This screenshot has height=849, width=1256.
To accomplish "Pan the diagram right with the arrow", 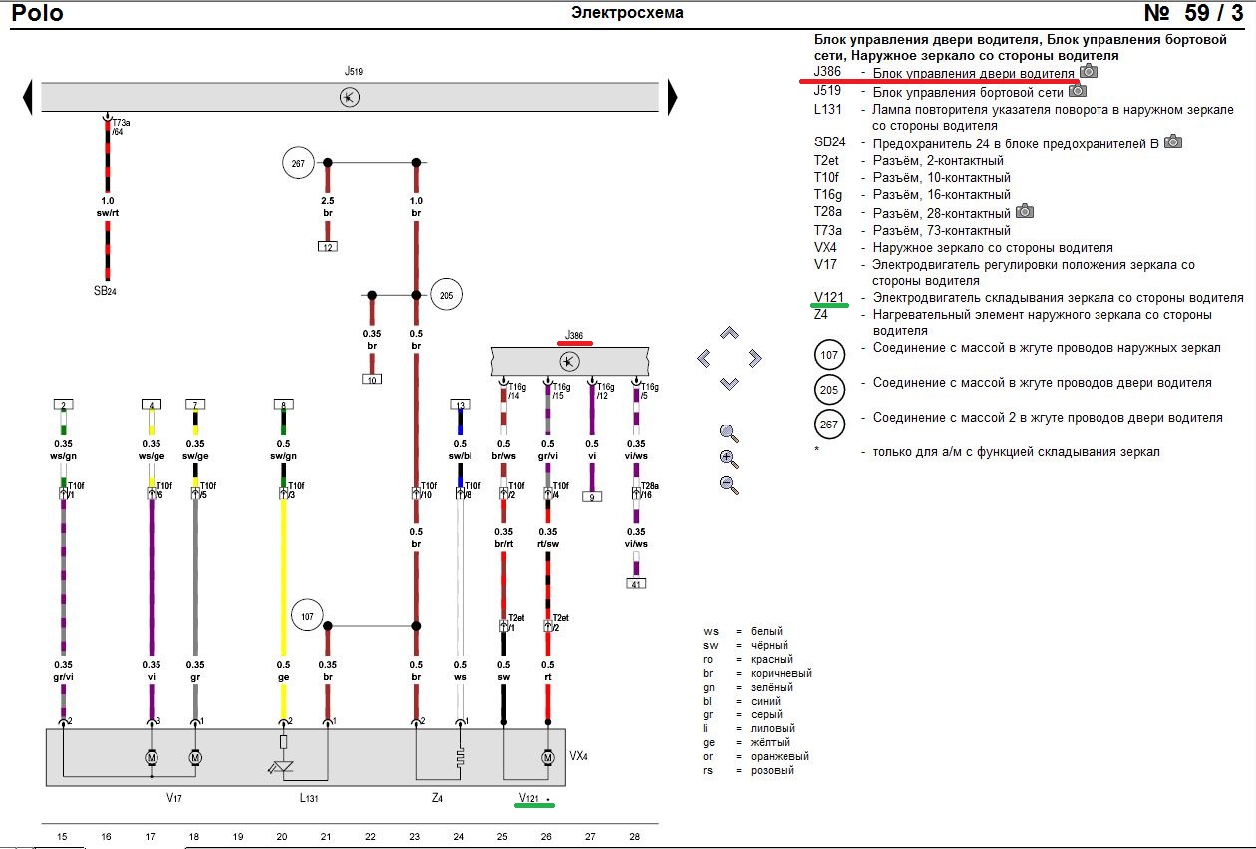I will pyautogui.click(x=754, y=358).
